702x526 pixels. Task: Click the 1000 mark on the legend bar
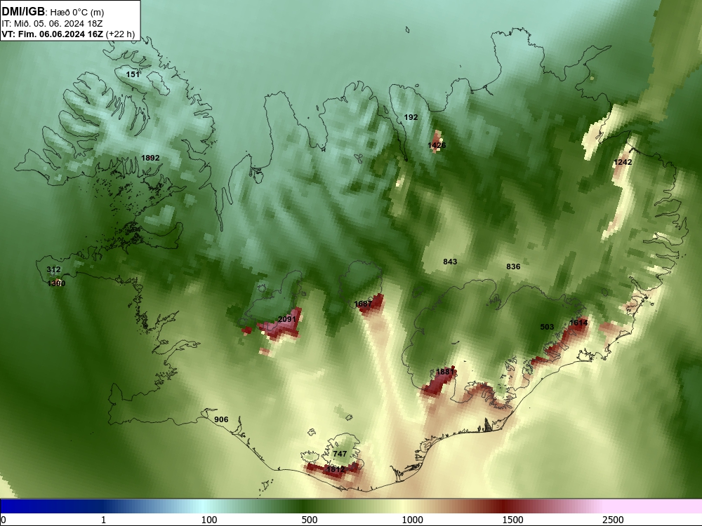click(412, 520)
